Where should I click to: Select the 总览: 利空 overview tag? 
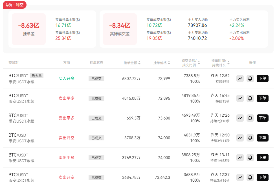pos(15,5)
